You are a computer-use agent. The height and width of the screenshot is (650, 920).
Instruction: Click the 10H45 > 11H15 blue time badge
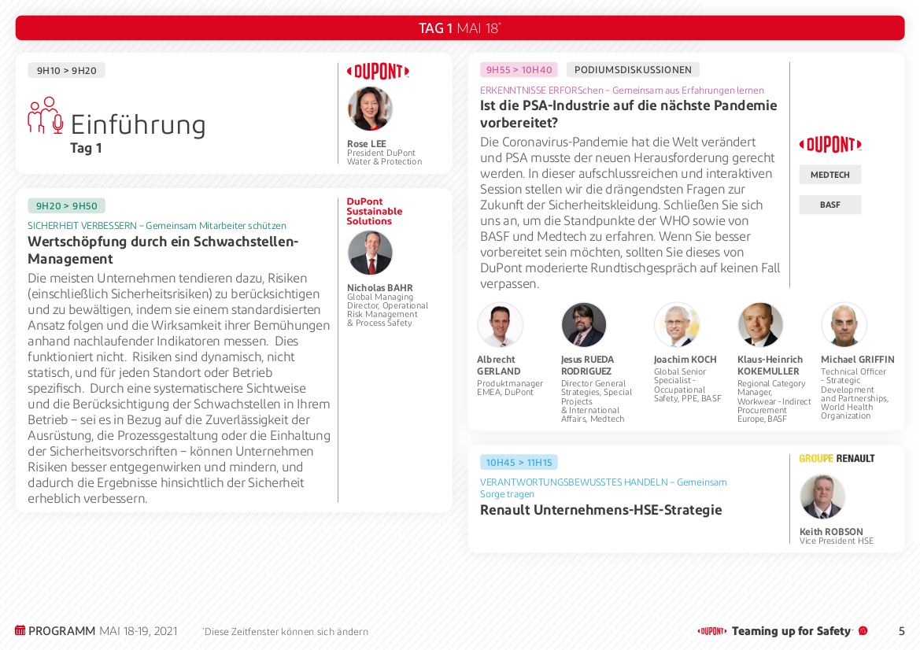[x=519, y=463]
